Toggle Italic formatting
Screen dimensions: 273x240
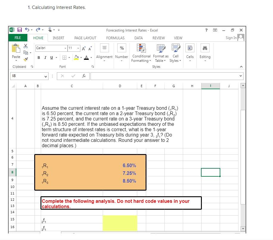click(45, 58)
